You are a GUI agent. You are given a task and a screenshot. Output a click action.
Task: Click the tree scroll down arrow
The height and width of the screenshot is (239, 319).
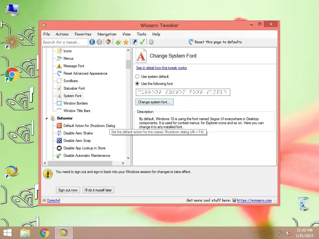tap(128, 158)
